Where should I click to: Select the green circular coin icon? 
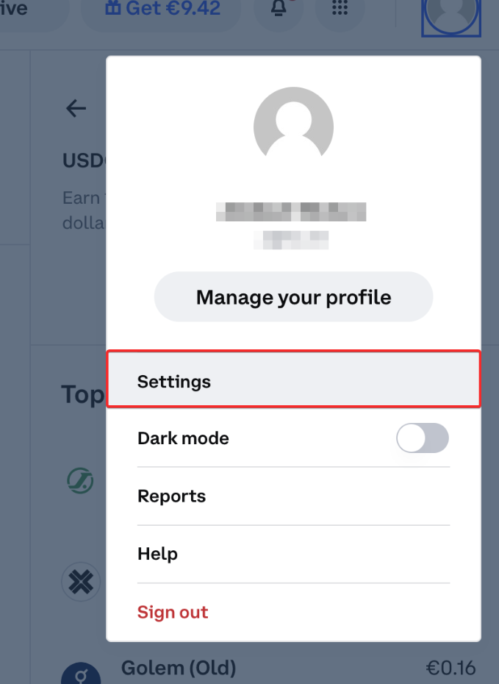80,481
